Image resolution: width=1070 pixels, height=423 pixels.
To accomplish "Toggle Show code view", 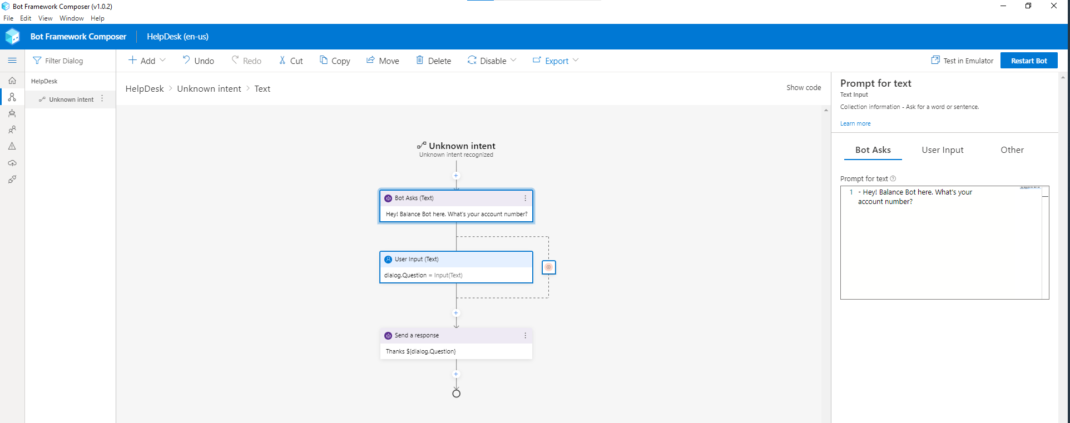I will [x=804, y=88].
